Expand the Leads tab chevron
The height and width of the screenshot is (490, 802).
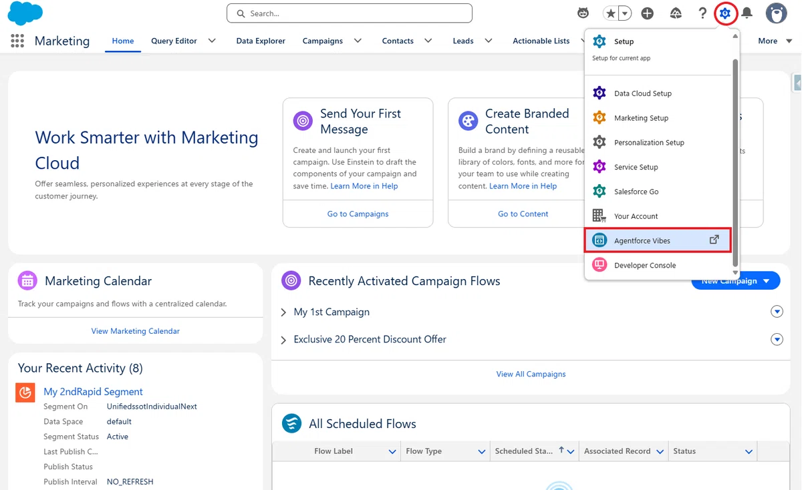click(489, 41)
